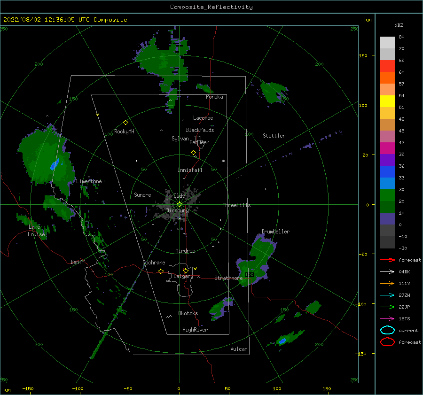This screenshot has height=395, width=423.
Task: Select the Lake Louise label
Action: point(36,231)
